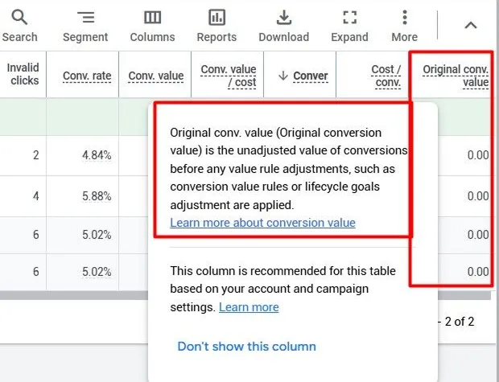Sort by the Conver column header
This screenshot has width=499, height=382.
(311, 76)
